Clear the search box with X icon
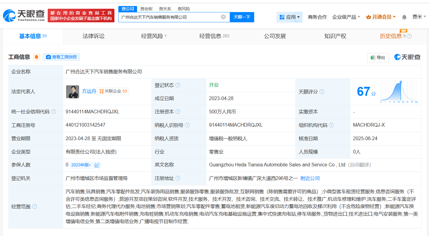This screenshot has height=236, width=429. pyautogui.click(x=223, y=17)
